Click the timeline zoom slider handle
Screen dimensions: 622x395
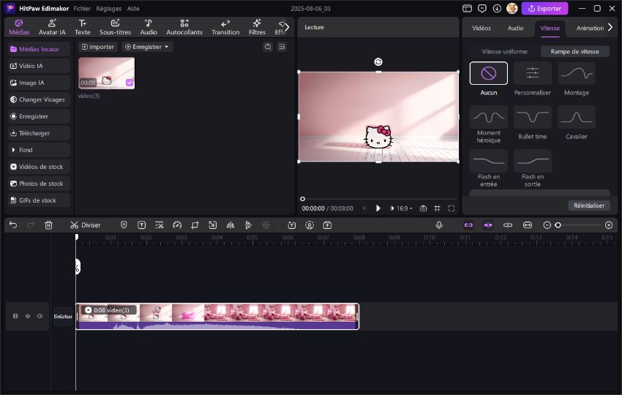coord(558,225)
